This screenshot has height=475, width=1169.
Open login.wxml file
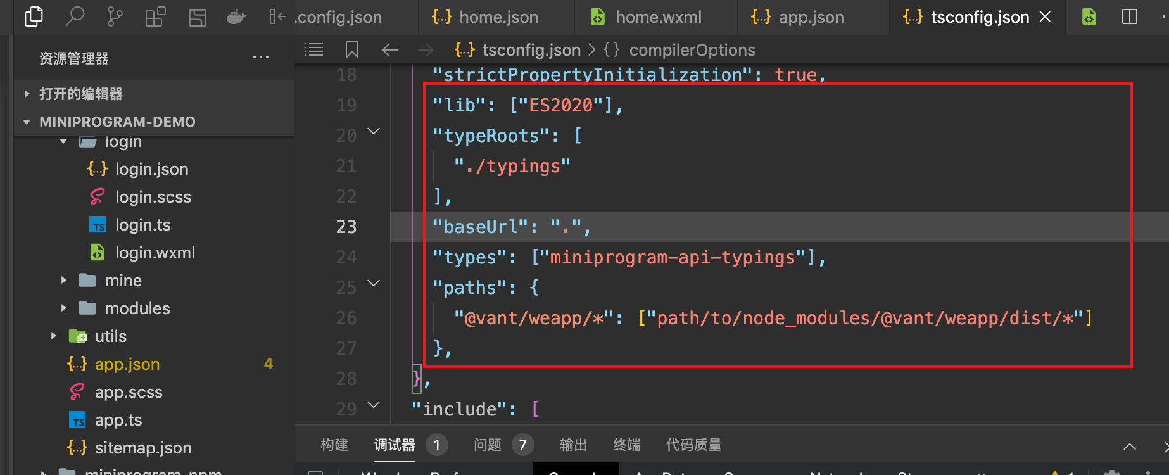[155, 253]
